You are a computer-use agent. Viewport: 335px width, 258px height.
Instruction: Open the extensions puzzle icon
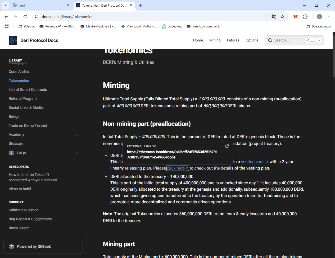tap(305, 17)
